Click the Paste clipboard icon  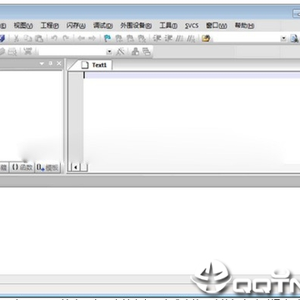pyautogui.click(x=40, y=38)
